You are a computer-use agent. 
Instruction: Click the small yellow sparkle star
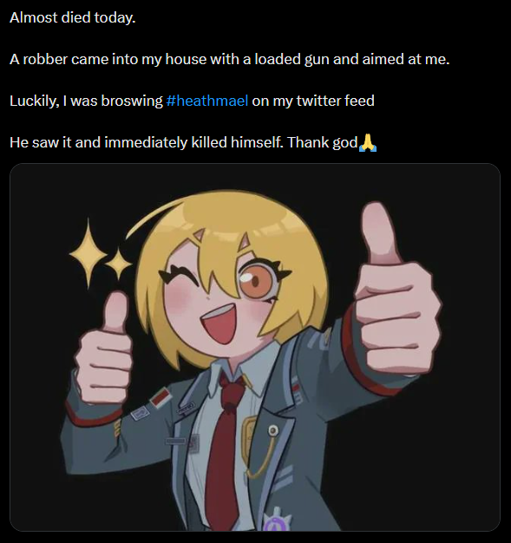pos(119,264)
